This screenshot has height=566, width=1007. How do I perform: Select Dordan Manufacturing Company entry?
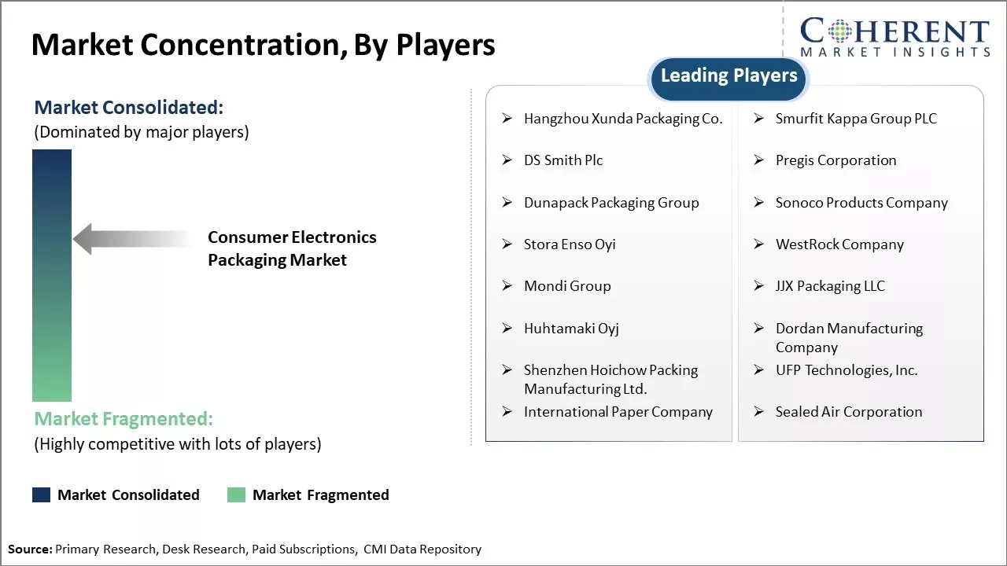coord(848,337)
